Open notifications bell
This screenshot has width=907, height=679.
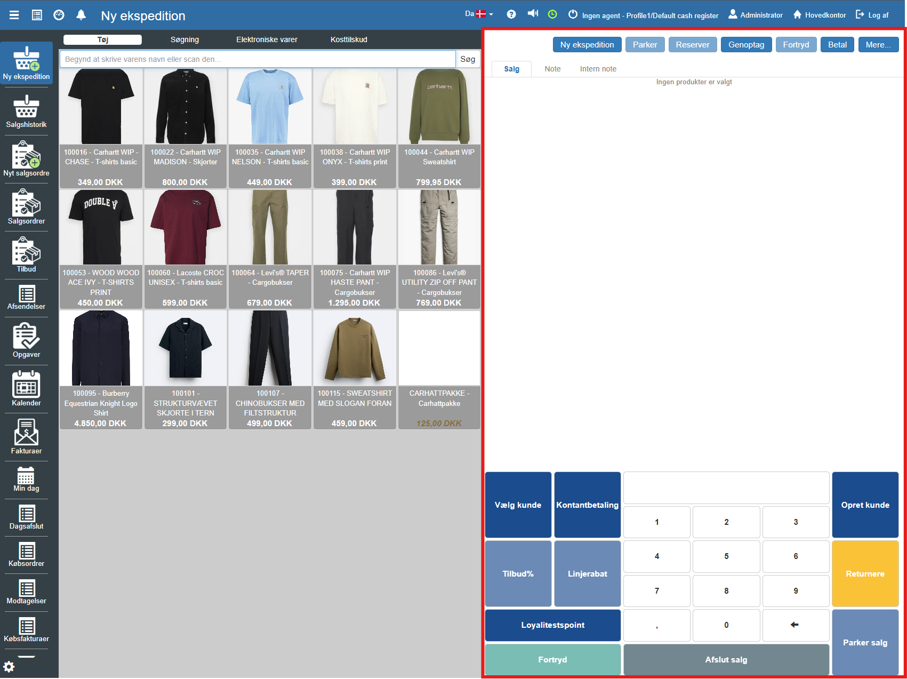click(x=81, y=15)
